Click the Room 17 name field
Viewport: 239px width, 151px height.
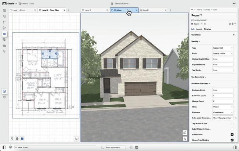coord(214,15)
